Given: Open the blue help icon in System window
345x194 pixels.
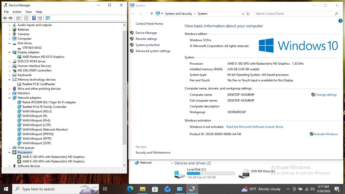Looking at the screenshot, I should tap(340, 21).
